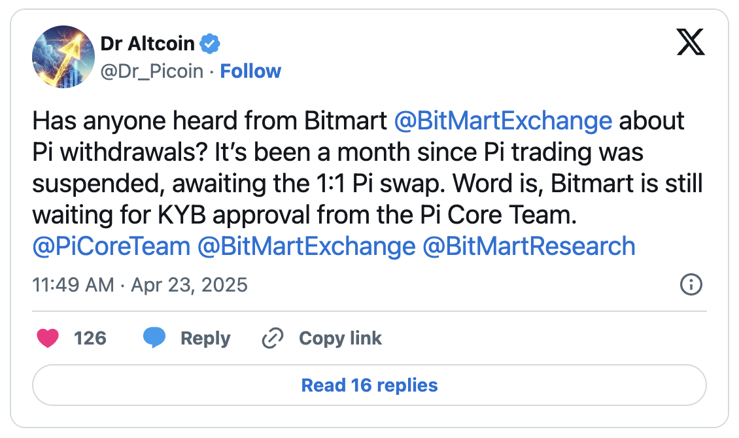739x438 pixels.
Task: Click the Reply text label
Action: click(205, 338)
